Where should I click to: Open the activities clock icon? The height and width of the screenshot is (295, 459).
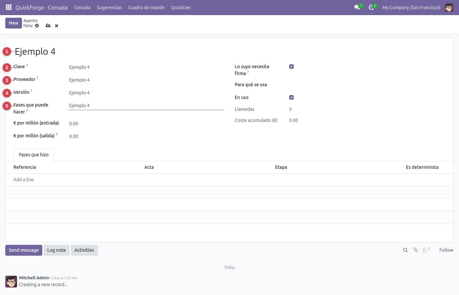(371, 7)
